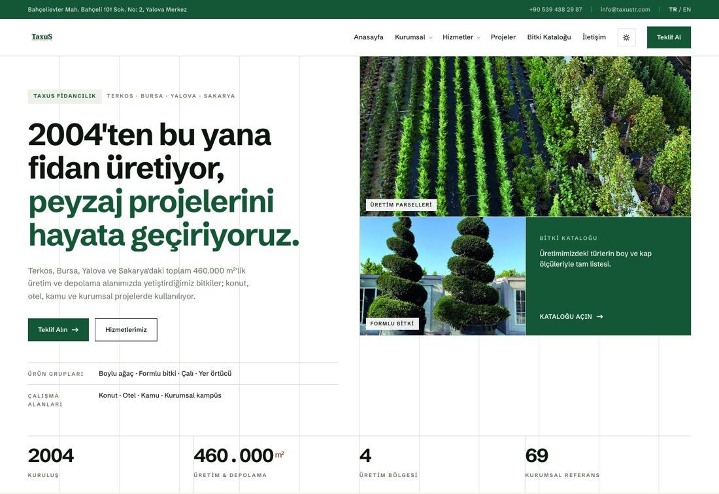Click the Üretim Parselleri label
This screenshot has height=494, width=719.
(401, 205)
